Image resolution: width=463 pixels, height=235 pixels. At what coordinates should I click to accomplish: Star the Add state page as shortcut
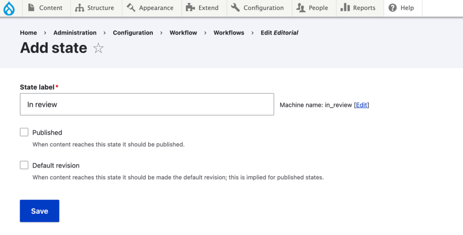coord(98,48)
